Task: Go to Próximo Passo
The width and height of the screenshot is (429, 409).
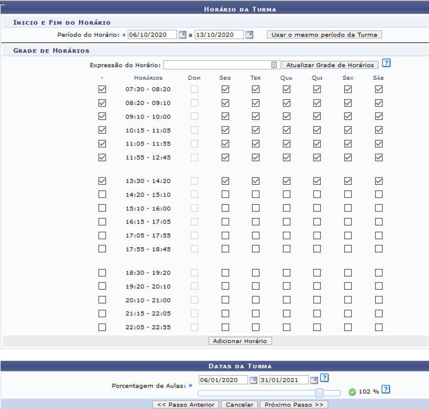Action: [294, 404]
